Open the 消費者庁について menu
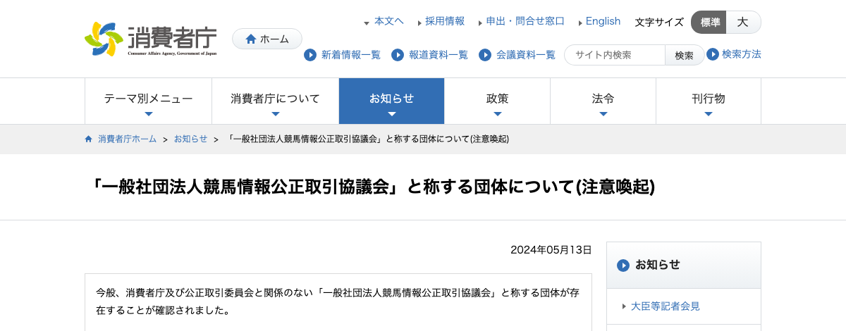Image resolution: width=846 pixels, height=331 pixels. click(x=276, y=101)
